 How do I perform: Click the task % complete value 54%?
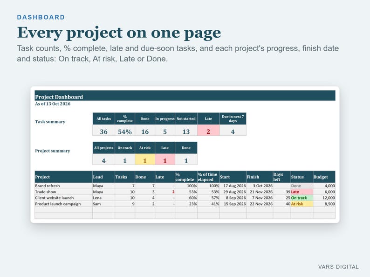[125, 131]
